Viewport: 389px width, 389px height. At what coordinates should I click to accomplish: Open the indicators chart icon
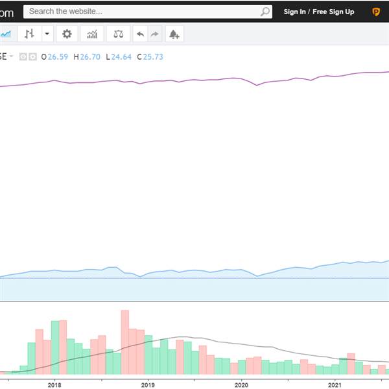(x=92, y=34)
